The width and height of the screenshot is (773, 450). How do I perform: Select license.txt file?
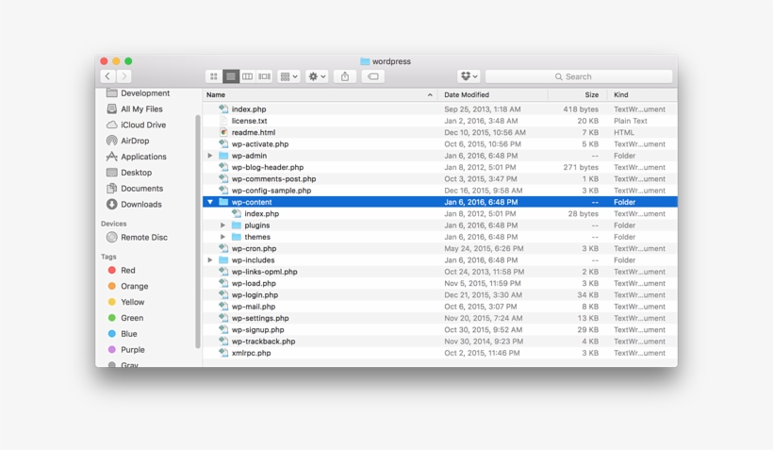click(x=250, y=121)
